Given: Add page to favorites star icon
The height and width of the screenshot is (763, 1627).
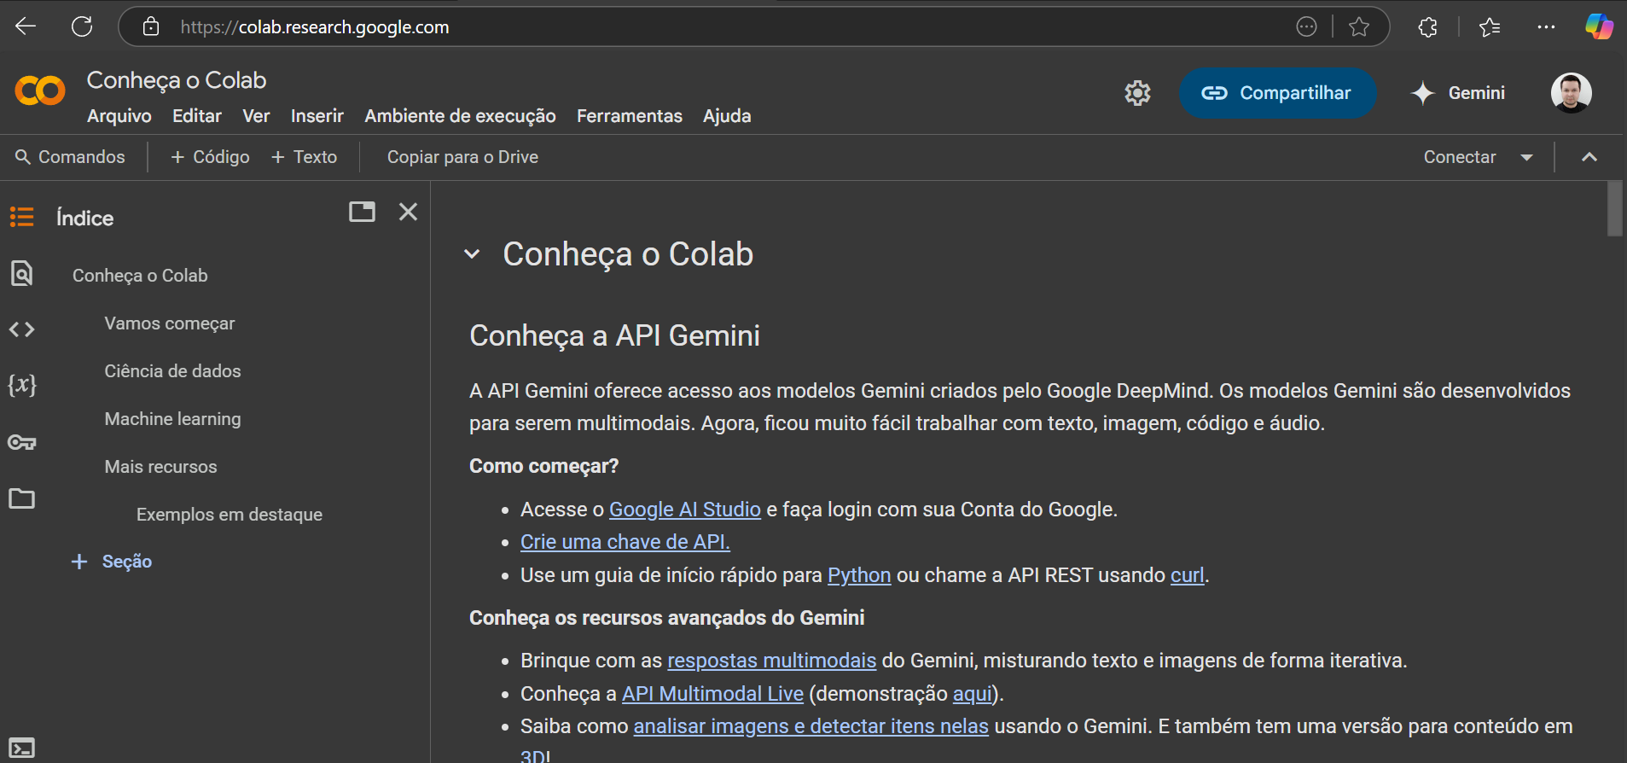Looking at the screenshot, I should [1359, 26].
